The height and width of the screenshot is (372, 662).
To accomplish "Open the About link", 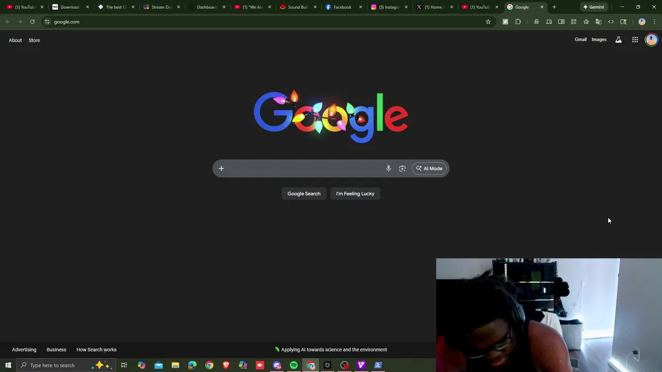I will click(15, 40).
